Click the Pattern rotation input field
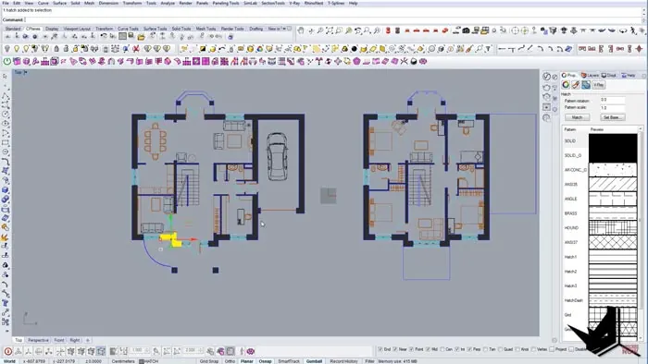 tap(612, 100)
